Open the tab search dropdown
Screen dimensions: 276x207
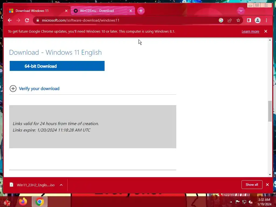[x=241, y=11]
